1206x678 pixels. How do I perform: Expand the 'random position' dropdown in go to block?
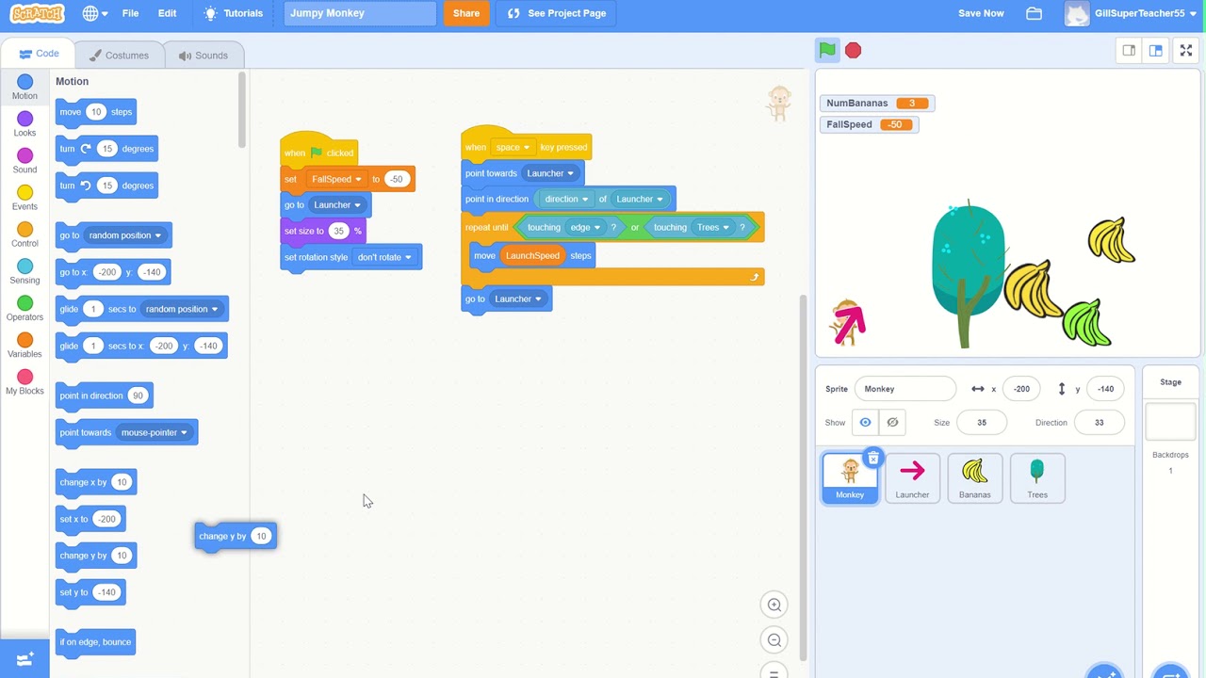125,235
